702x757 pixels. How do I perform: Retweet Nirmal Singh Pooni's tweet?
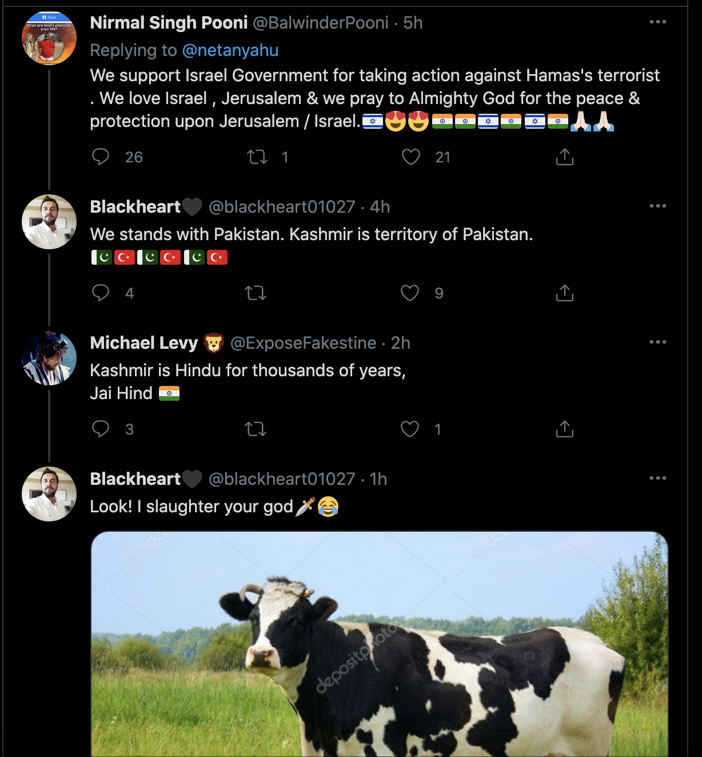pyautogui.click(x=257, y=157)
